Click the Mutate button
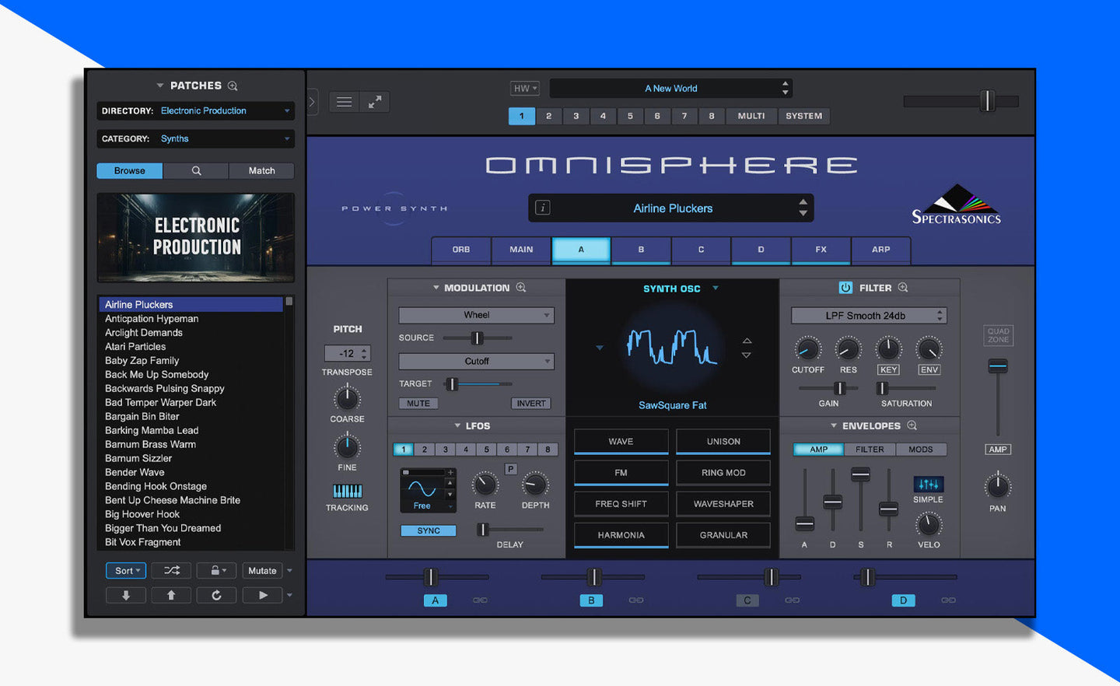 coord(262,571)
